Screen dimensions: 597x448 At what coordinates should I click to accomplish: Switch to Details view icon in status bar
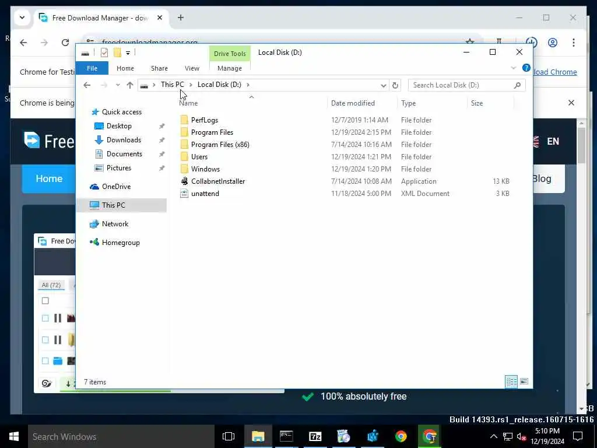click(x=511, y=381)
